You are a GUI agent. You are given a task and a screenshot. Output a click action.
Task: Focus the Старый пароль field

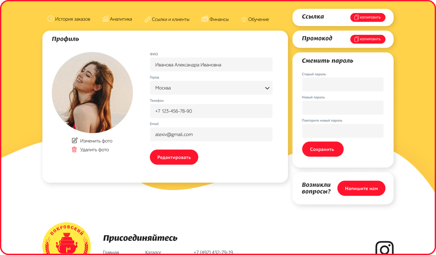[x=343, y=84]
